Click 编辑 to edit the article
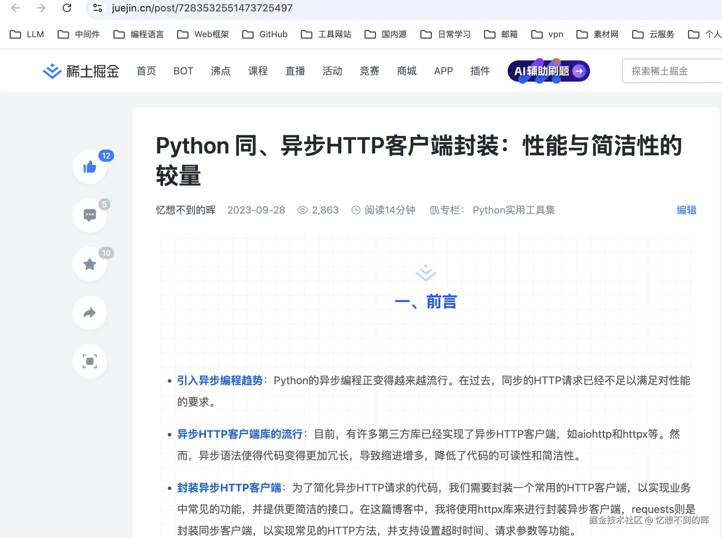Viewport: 722px width, 538px height. tap(687, 210)
